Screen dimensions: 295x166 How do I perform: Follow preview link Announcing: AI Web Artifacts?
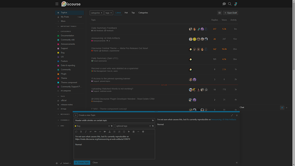tap(224, 119)
